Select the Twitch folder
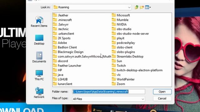200x112 pixels. coord(119,66)
